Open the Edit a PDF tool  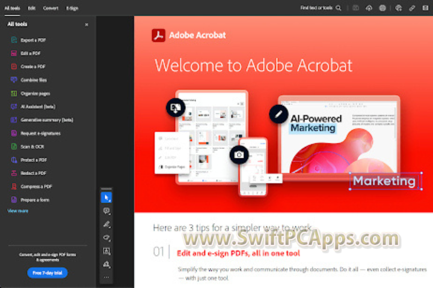click(25, 53)
